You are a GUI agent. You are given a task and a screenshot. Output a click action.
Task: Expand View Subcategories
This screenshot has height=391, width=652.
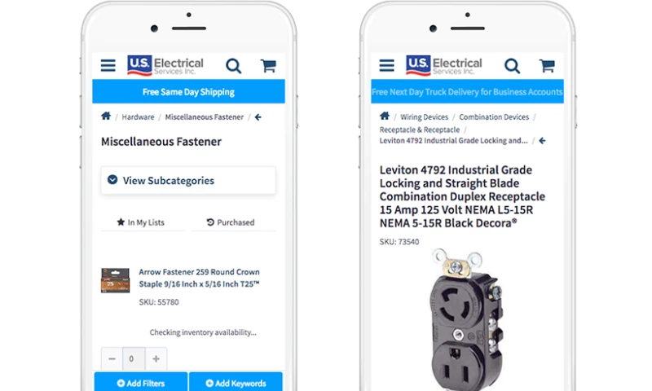188,180
